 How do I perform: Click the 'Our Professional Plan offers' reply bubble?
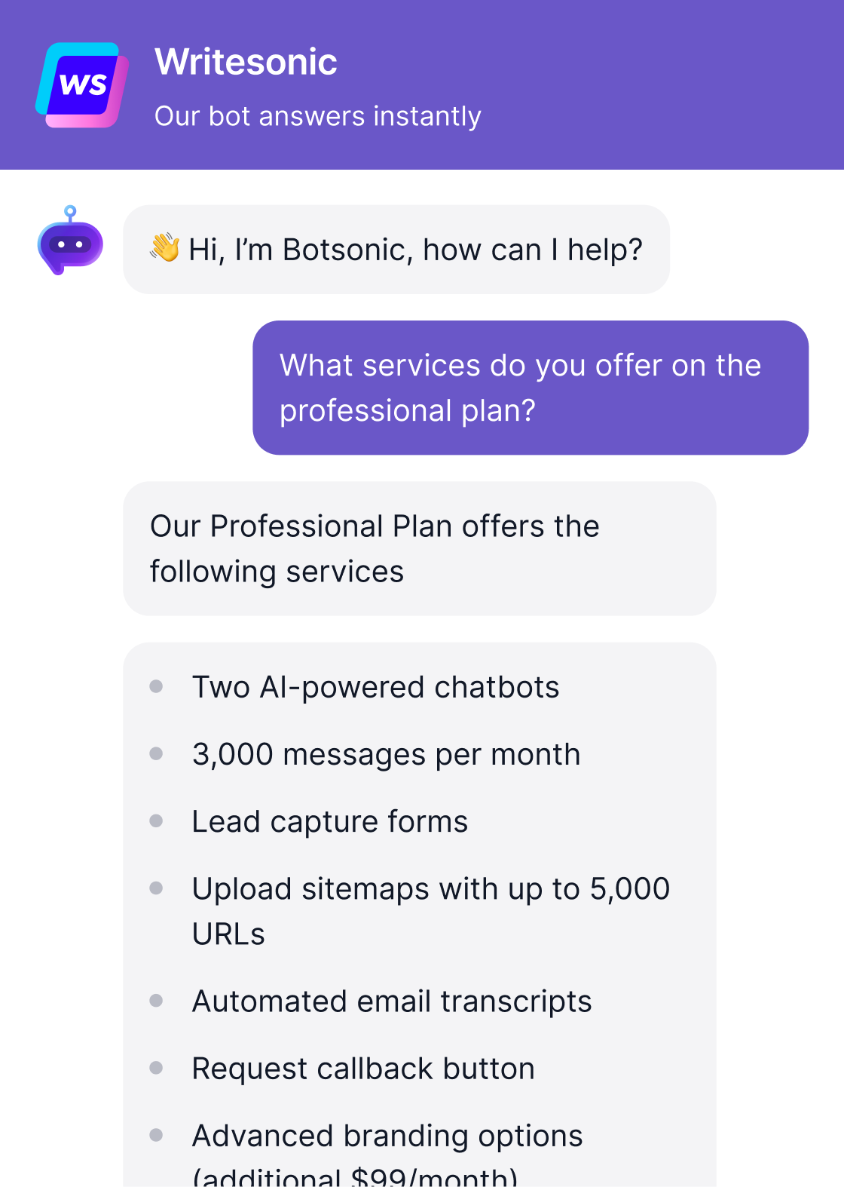point(419,548)
